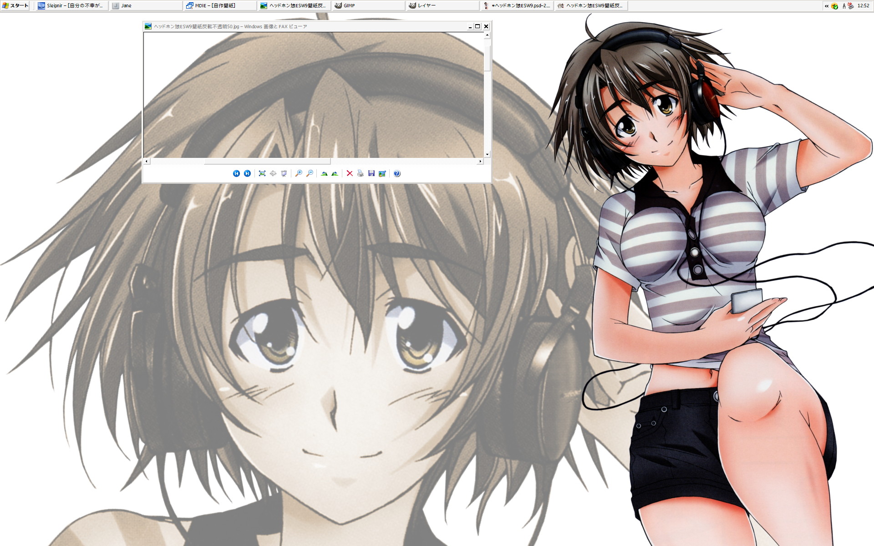Click the viewer window title bar icon
874x546 pixels.
coord(148,26)
